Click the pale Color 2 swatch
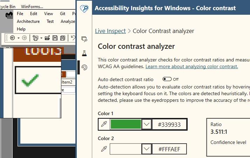 tap(126, 149)
